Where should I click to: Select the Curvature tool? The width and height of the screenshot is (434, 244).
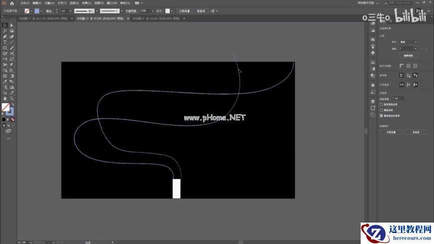pyautogui.click(x=11, y=36)
